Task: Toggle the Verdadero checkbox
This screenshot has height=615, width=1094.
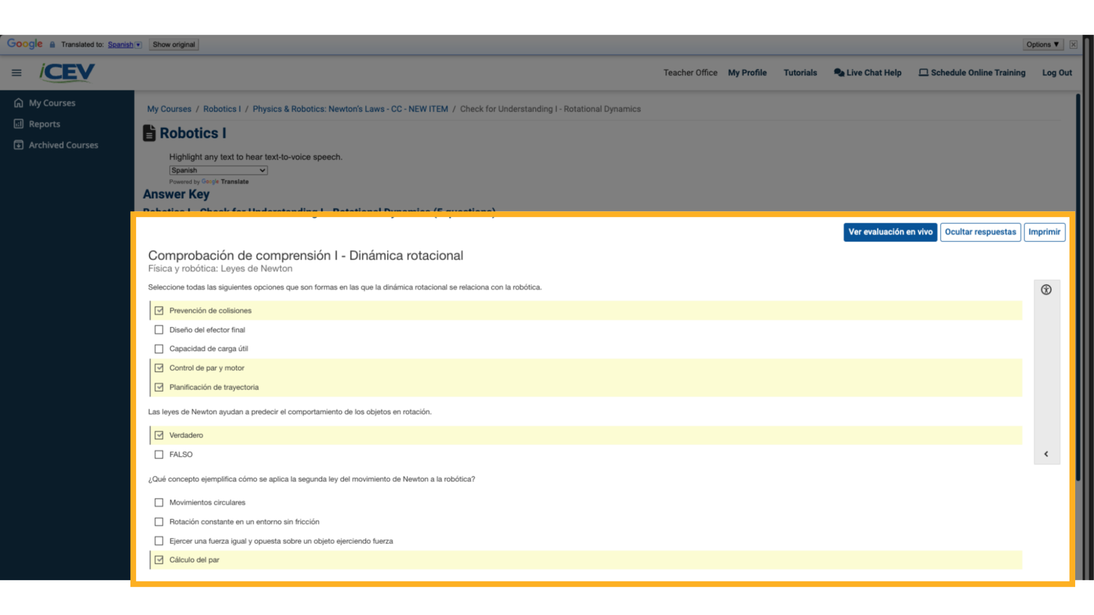Action: point(159,436)
